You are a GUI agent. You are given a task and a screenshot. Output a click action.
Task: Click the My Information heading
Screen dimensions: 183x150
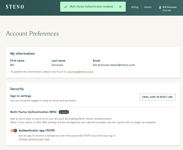pos(23,53)
